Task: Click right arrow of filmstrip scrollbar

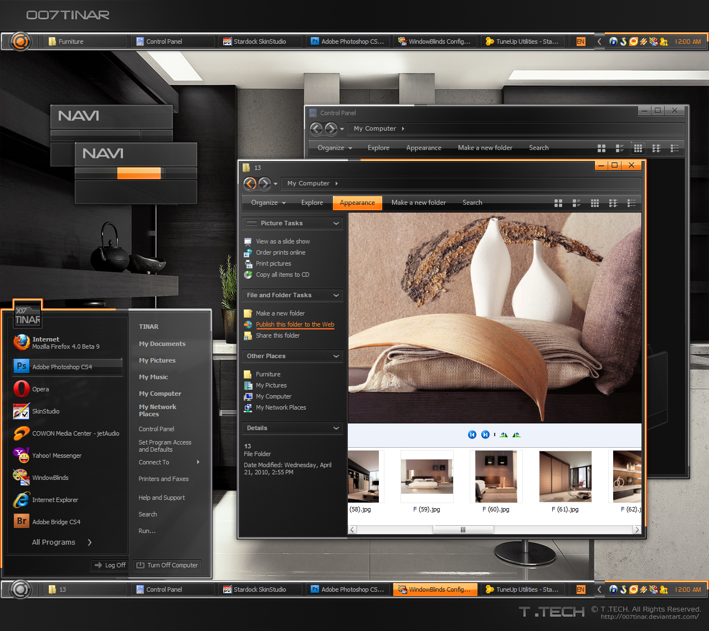Action: pyautogui.click(x=636, y=530)
